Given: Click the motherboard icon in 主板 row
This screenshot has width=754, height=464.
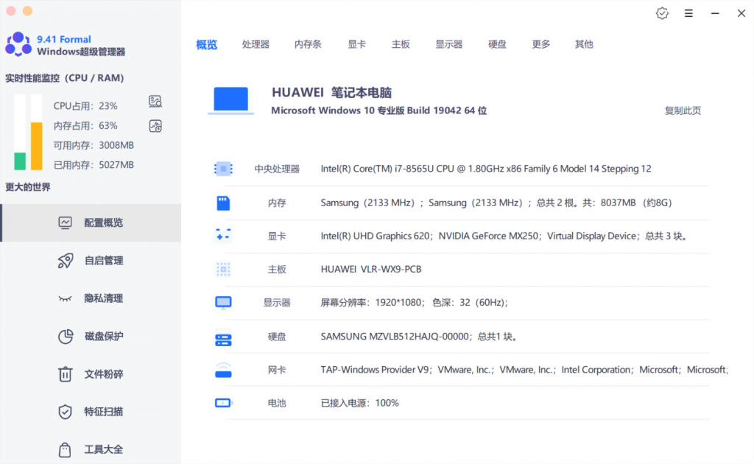Looking at the screenshot, I should (223, 270).
